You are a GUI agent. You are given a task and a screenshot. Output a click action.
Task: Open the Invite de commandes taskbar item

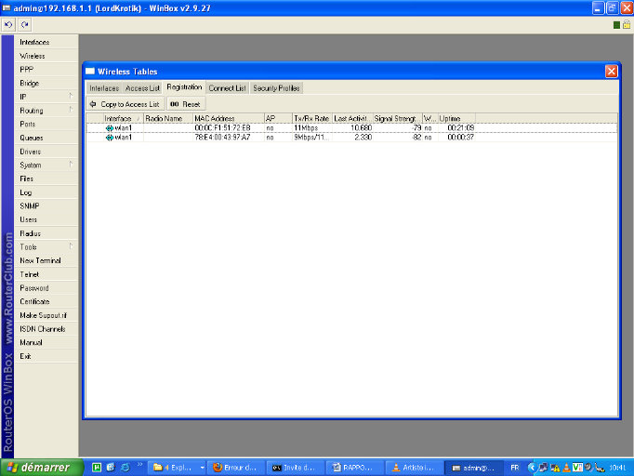point(296,468)
